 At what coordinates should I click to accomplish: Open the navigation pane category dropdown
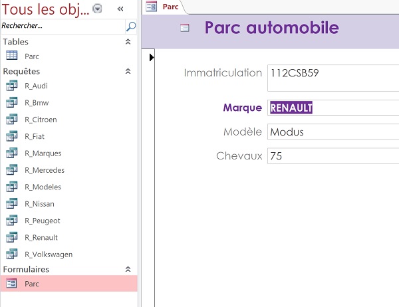(97, 9)
